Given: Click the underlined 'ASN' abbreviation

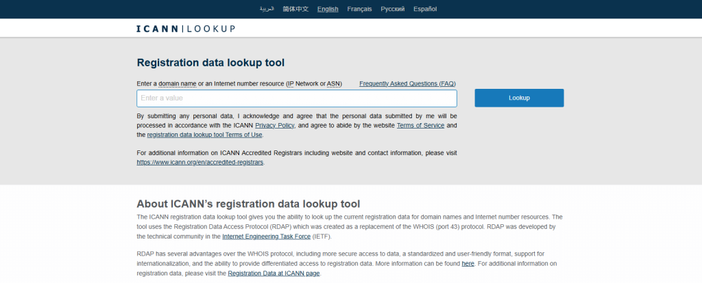Looking at the screenshot, I should pos(333,83).
